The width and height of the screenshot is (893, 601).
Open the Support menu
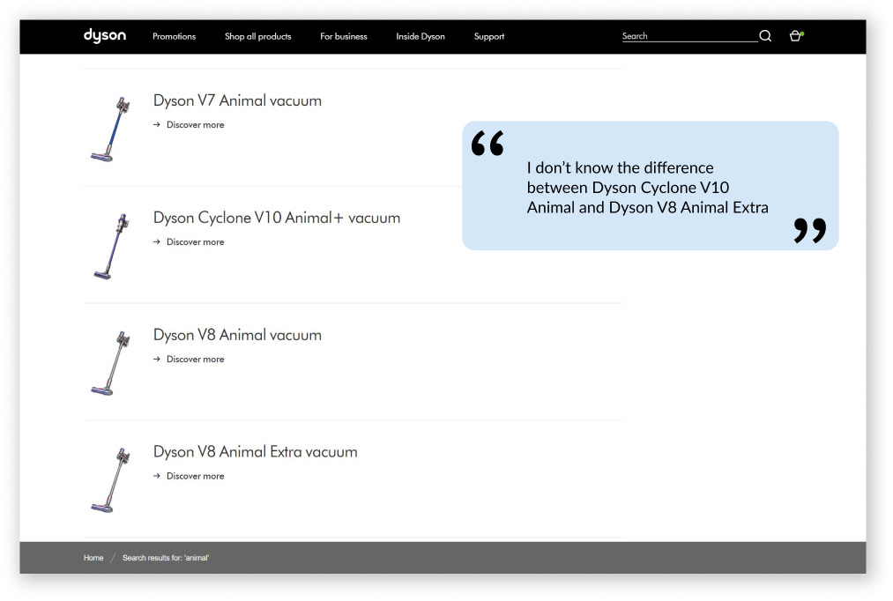(x=489, y=36)
